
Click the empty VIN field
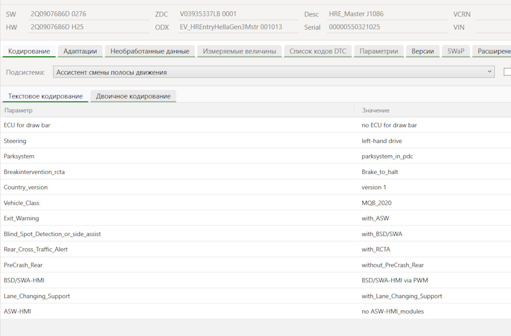click(493, 27)
